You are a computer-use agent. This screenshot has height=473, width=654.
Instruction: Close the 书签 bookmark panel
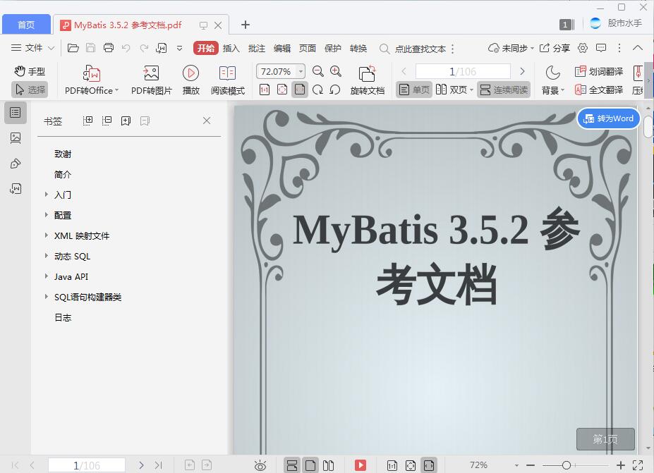[x=207, y=121]
